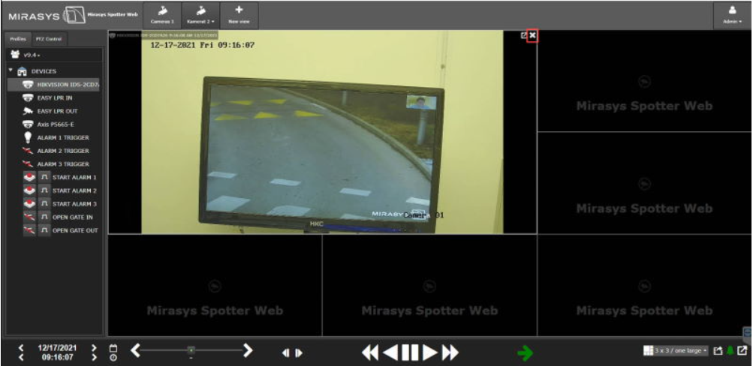Click the green alarm bell icon
This screenshot has height=366, width=753.
click(730, 351)
